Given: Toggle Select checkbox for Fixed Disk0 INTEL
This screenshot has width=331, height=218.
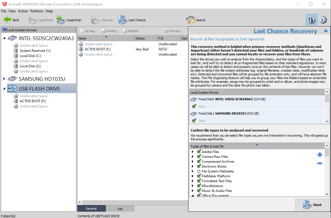Looking at the screenshot, I should tap(194, 106).
